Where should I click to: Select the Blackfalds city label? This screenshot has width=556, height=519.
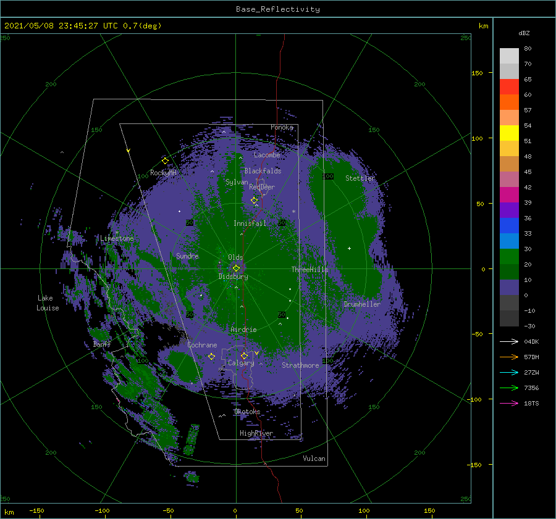pos(263,171)
